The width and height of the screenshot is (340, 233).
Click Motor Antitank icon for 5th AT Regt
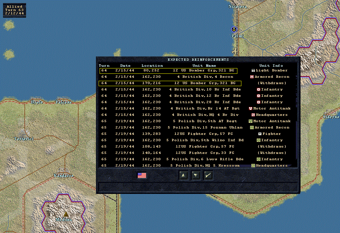[250, 121]
